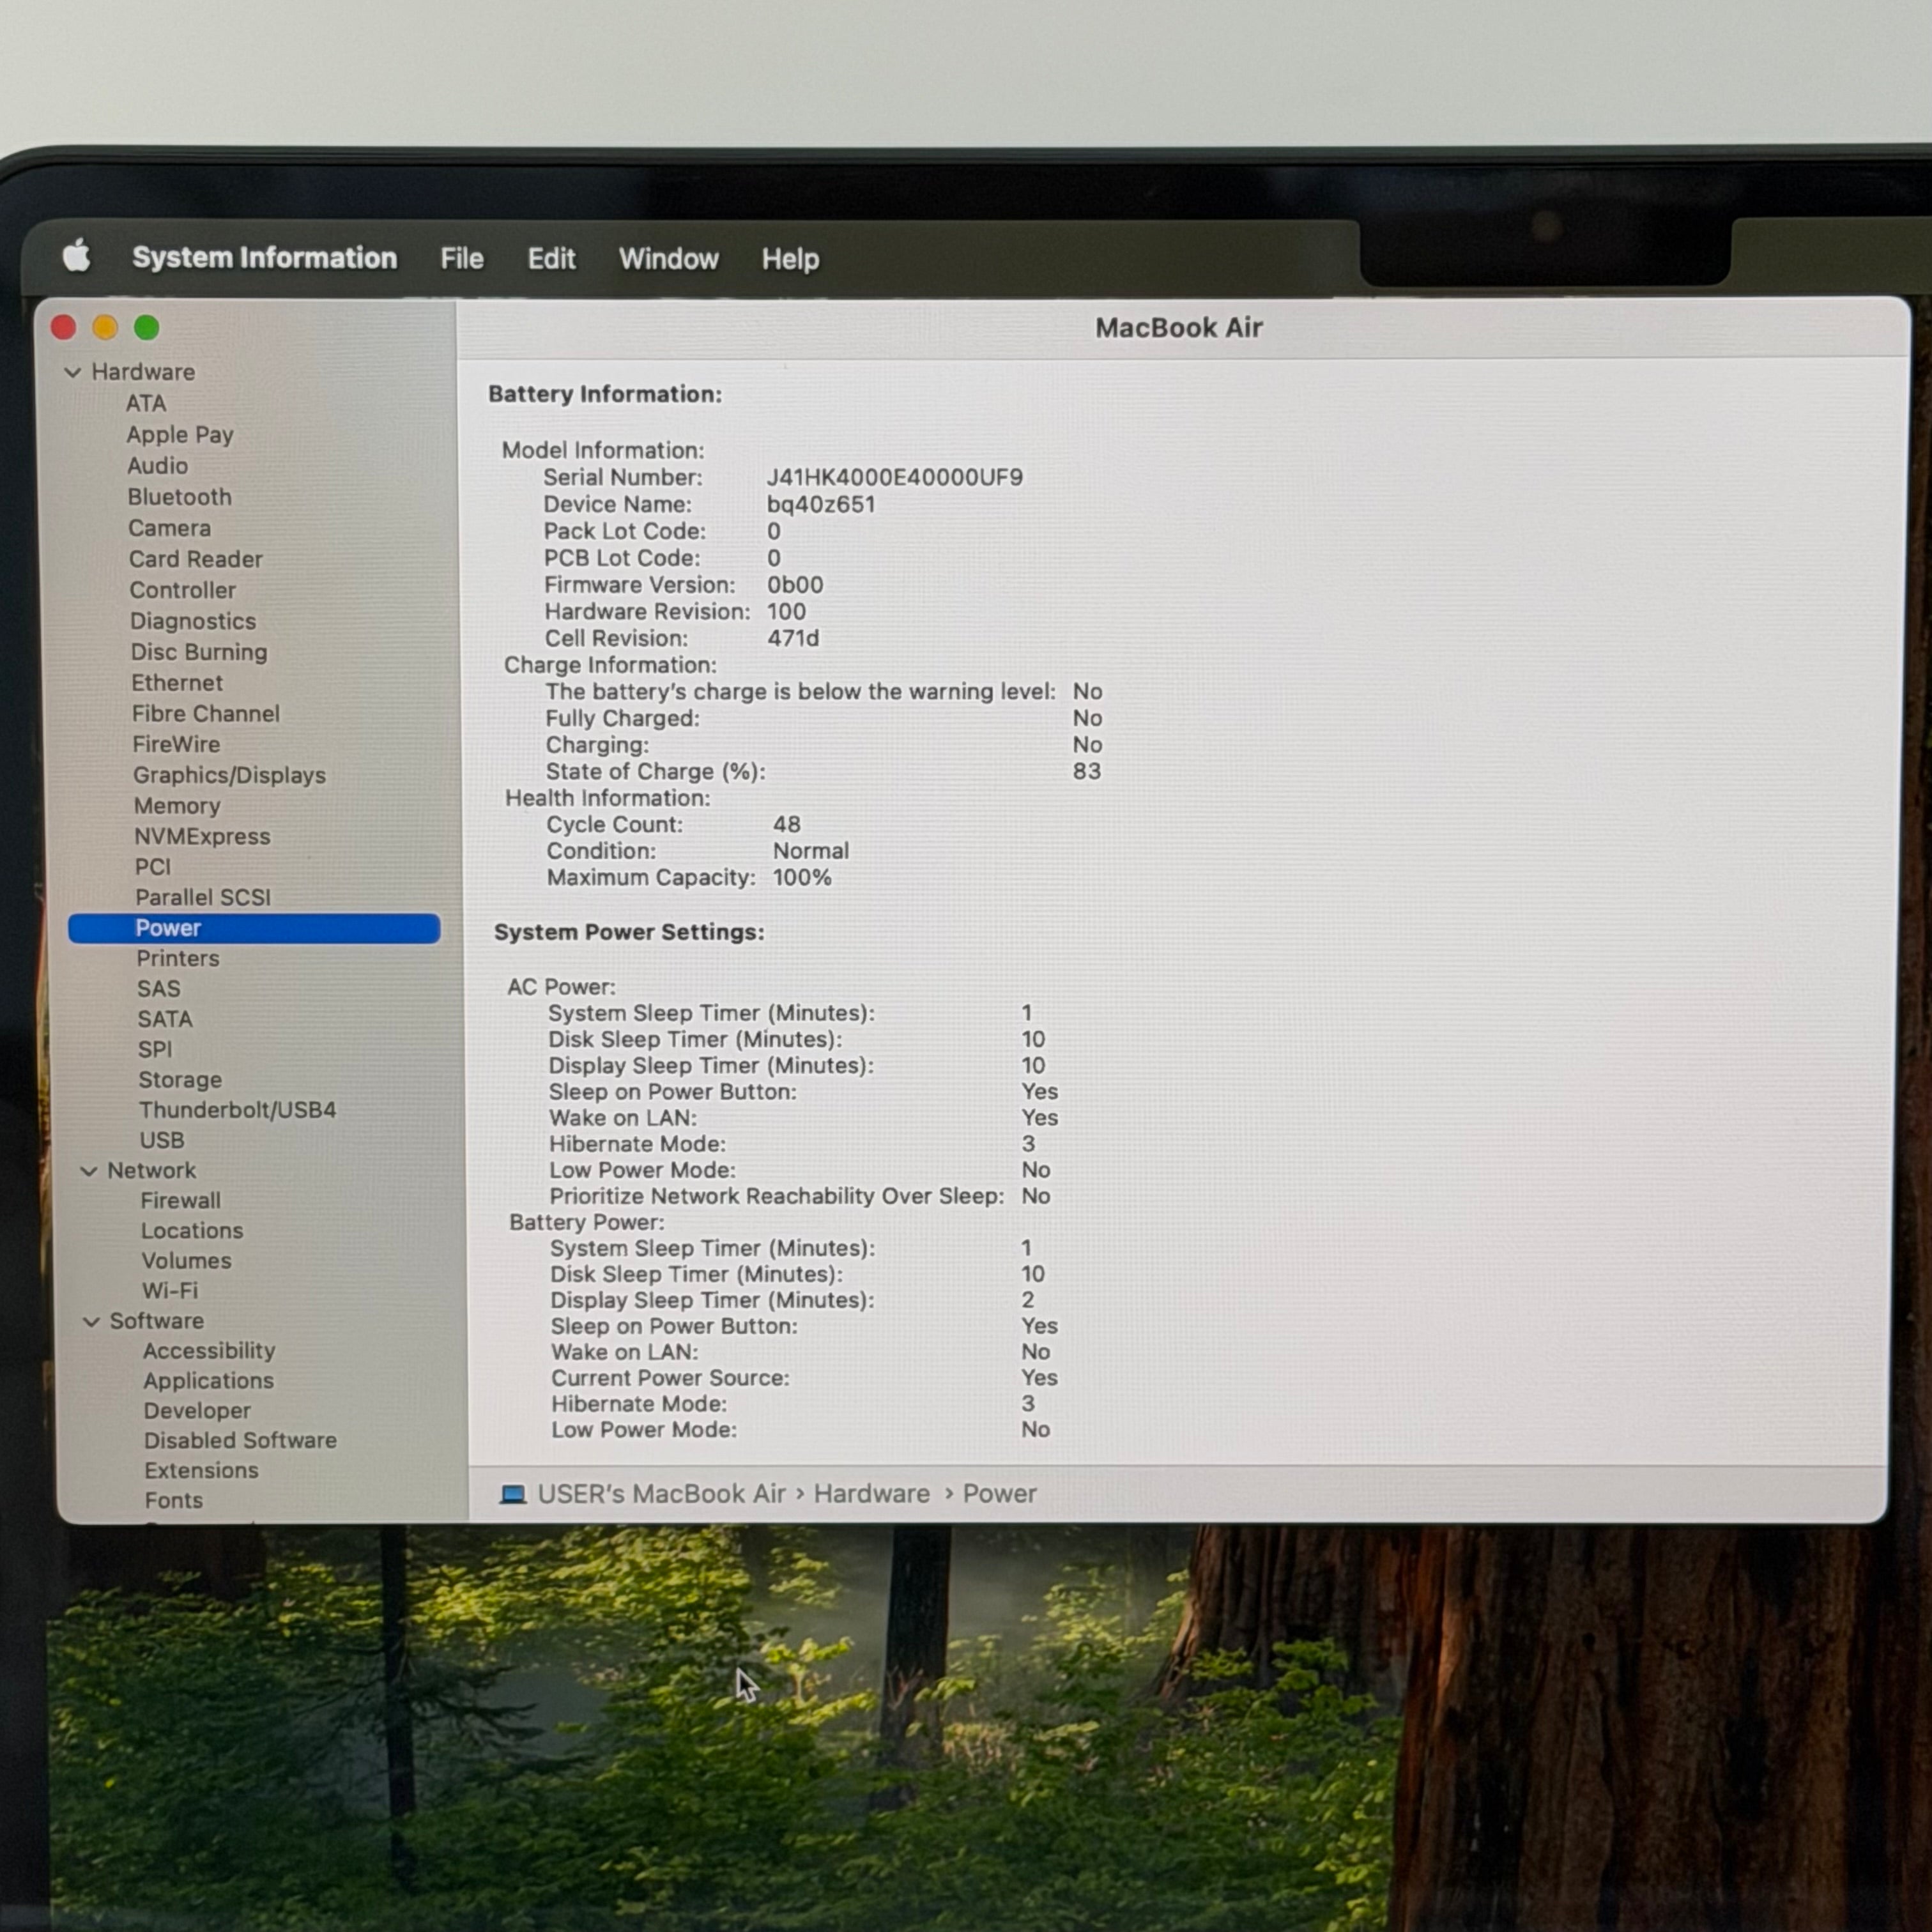Viewport: 1932px width, 1932px height.
Task: Select Volumes under Network
Action: click(187, 1261)
